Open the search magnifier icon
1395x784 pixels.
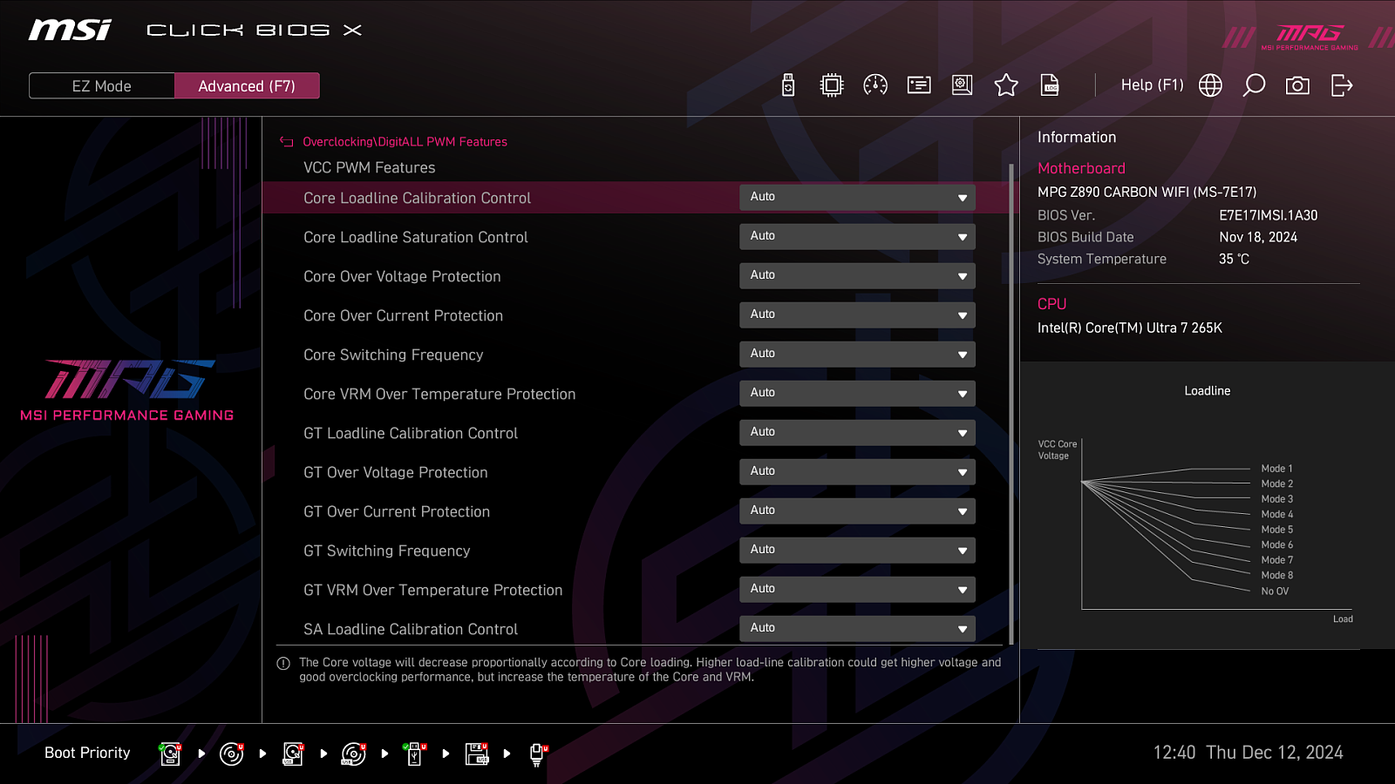tap(1254, 85)
